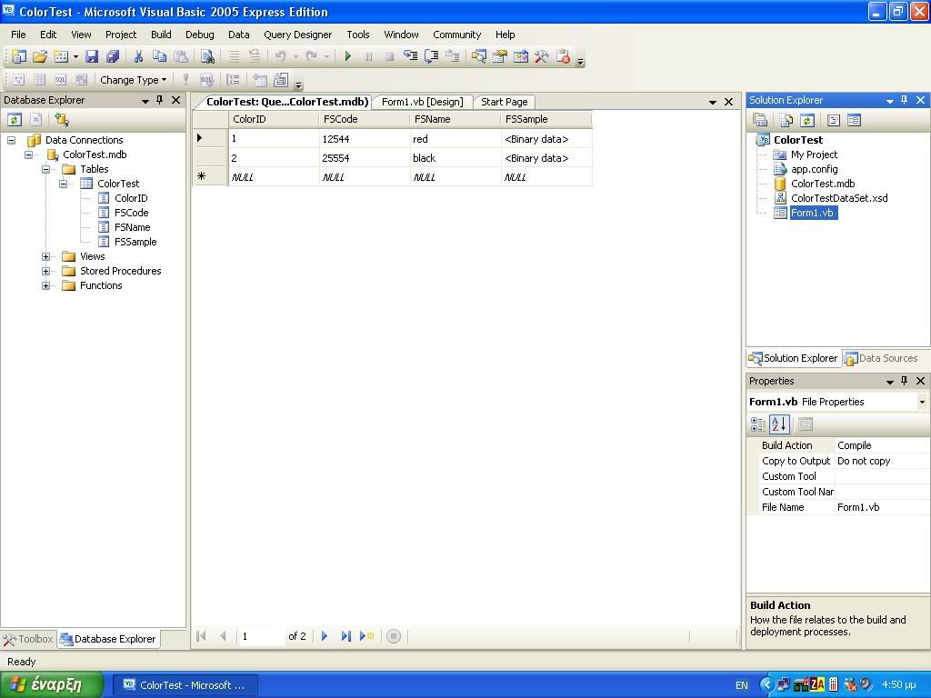Collapse the Tables folder
Screen dimensions: 931x698
pyautogui.click(x=45, y=169)
